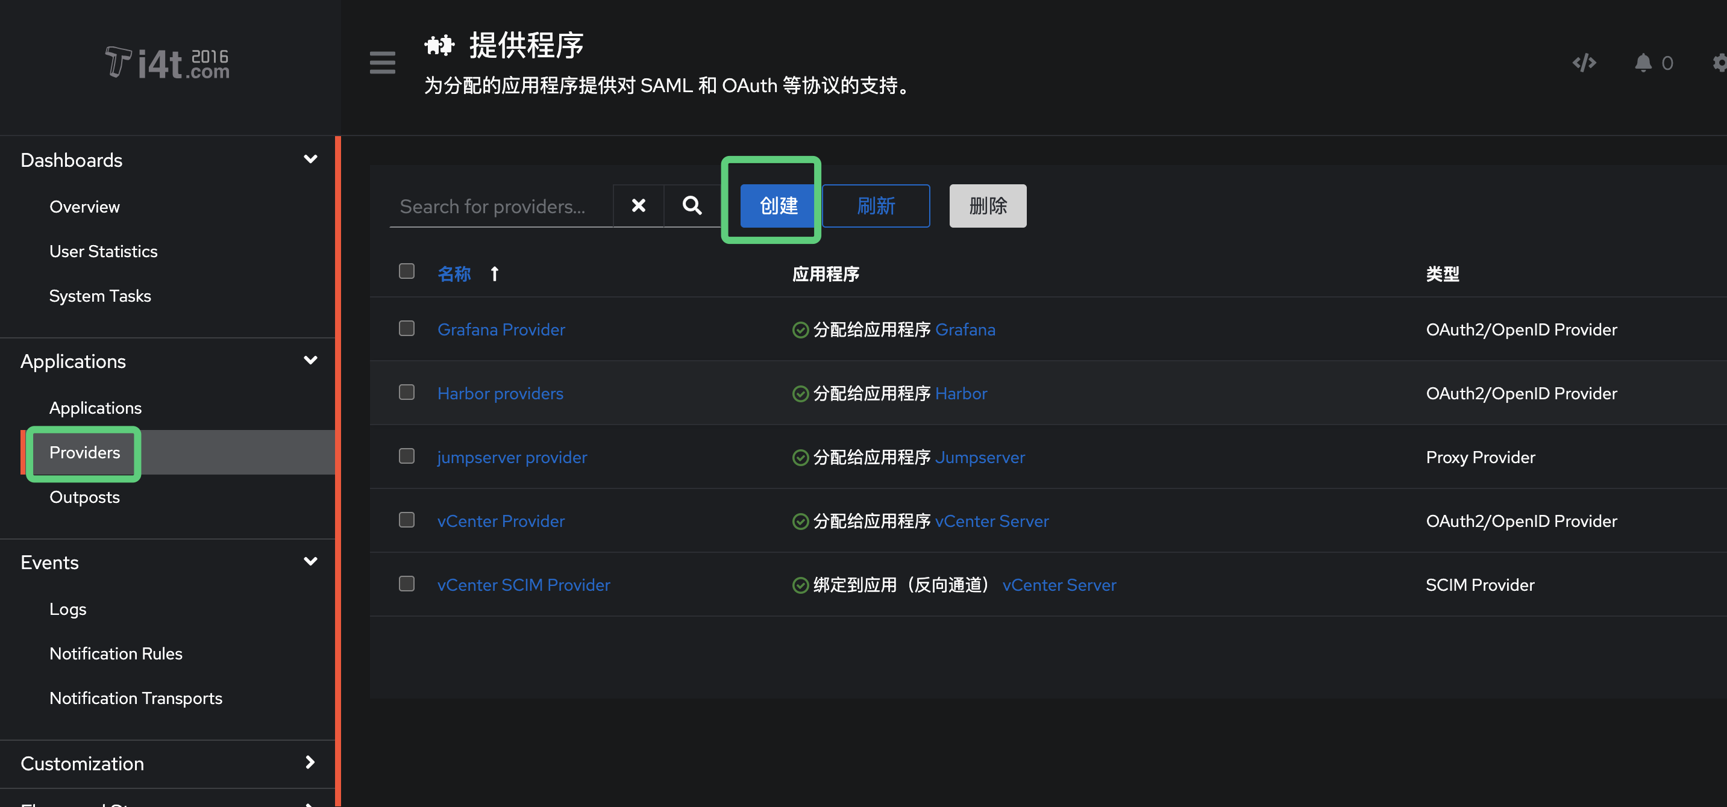Check the Grafana Provider row checkbox
The height and width of the screenshot is (807, 1727).
(x=406, y=328)
